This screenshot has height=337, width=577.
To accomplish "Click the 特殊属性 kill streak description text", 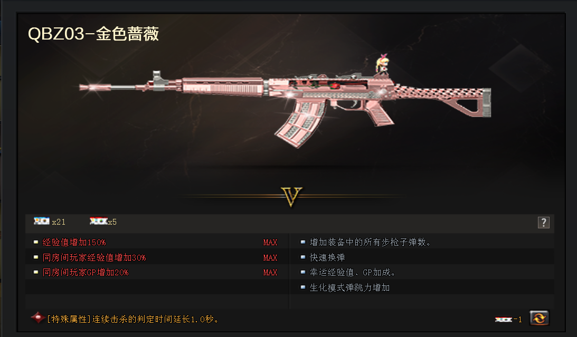I will (x=133, y=319).
